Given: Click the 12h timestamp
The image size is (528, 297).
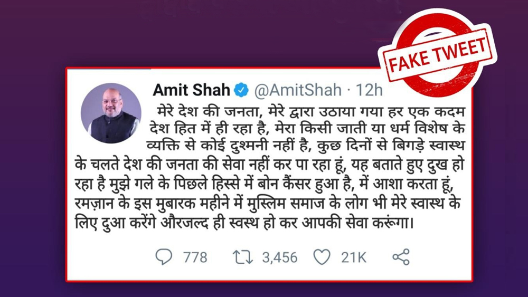Looking at the screenshot, I should [x=369, y=90].
